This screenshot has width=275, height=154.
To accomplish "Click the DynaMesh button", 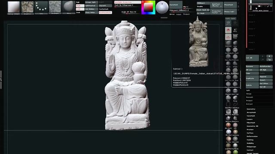I will click(176, 5).
